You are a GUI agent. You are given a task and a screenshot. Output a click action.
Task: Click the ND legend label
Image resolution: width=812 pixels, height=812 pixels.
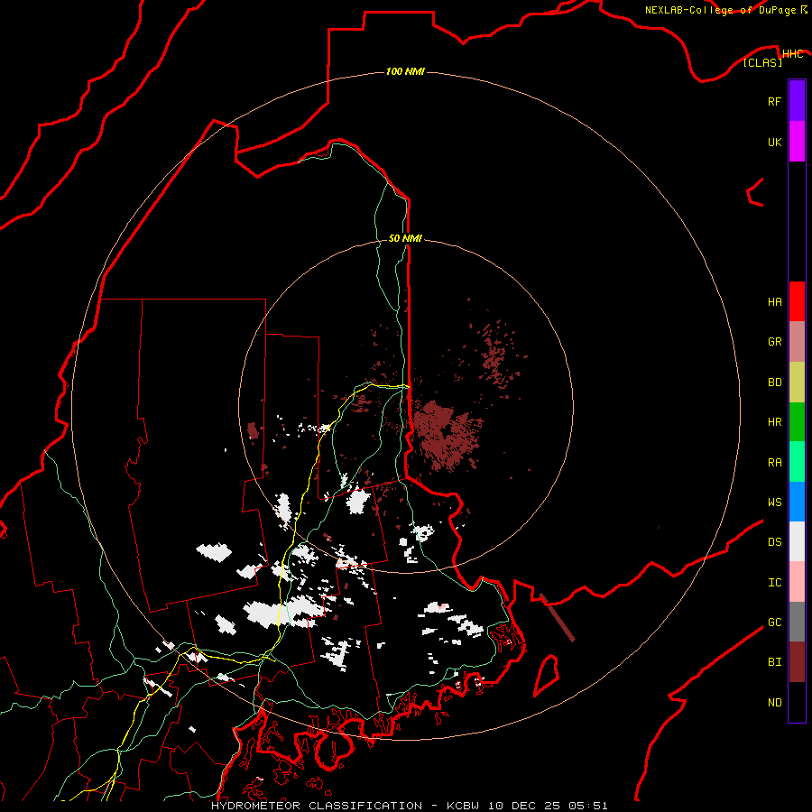(x=774, y=703)
